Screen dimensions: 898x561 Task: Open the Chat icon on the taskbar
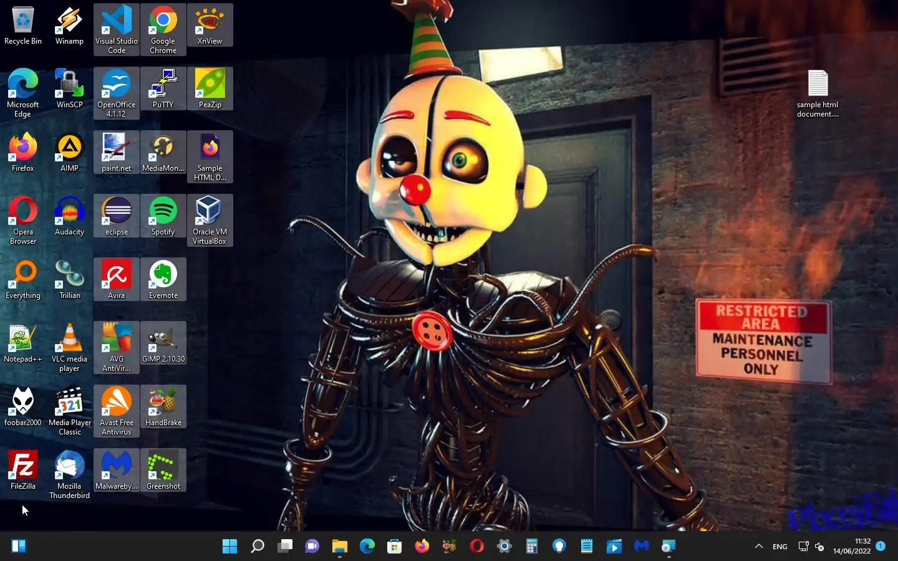click(x=312, y=547)
